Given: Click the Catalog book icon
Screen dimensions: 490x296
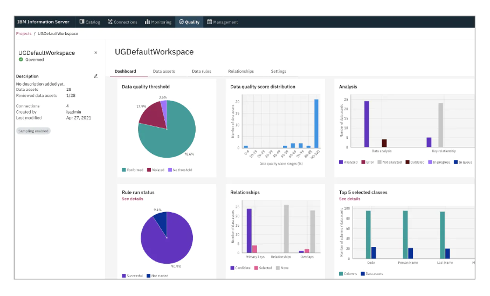Looking at the screenshot, I should [82, 22].
